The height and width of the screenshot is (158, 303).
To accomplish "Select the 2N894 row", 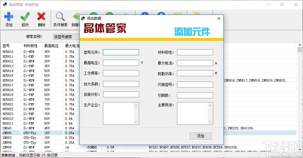I will pos(40,142).
